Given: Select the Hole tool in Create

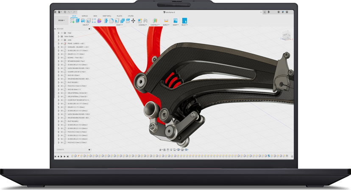Looking at the screenshot, I should pyautogui.click(x=89, y=21).
